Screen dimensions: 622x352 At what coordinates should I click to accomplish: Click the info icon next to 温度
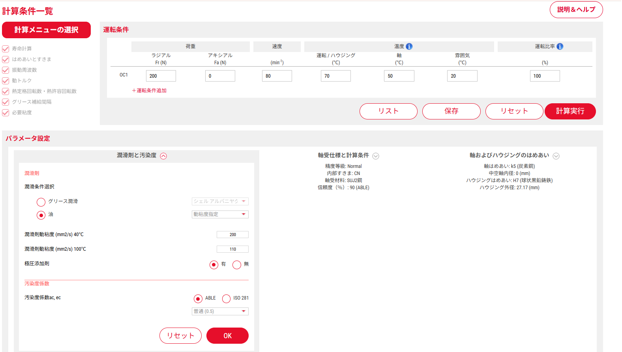[409, 47]
